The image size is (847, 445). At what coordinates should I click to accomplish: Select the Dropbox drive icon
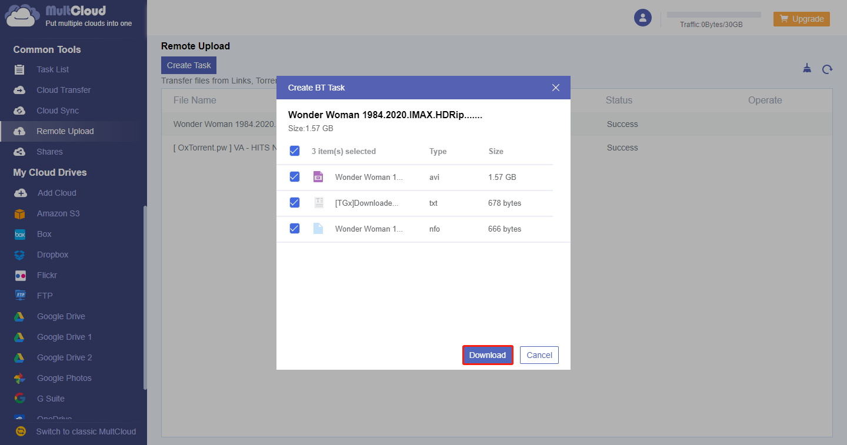click(x=20, y=255)
